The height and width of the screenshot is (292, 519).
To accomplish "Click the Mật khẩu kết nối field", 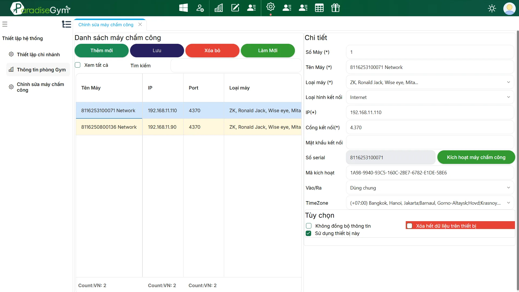I will (430, 142).
